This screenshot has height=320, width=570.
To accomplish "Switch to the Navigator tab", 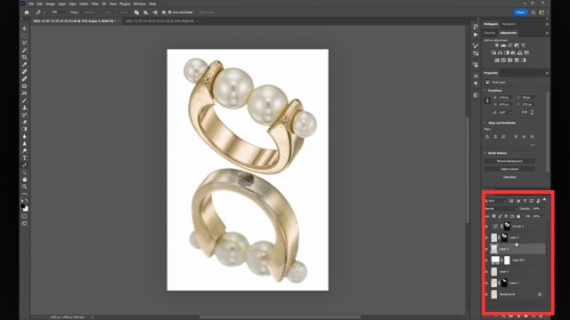I will (x=509, y=24).
